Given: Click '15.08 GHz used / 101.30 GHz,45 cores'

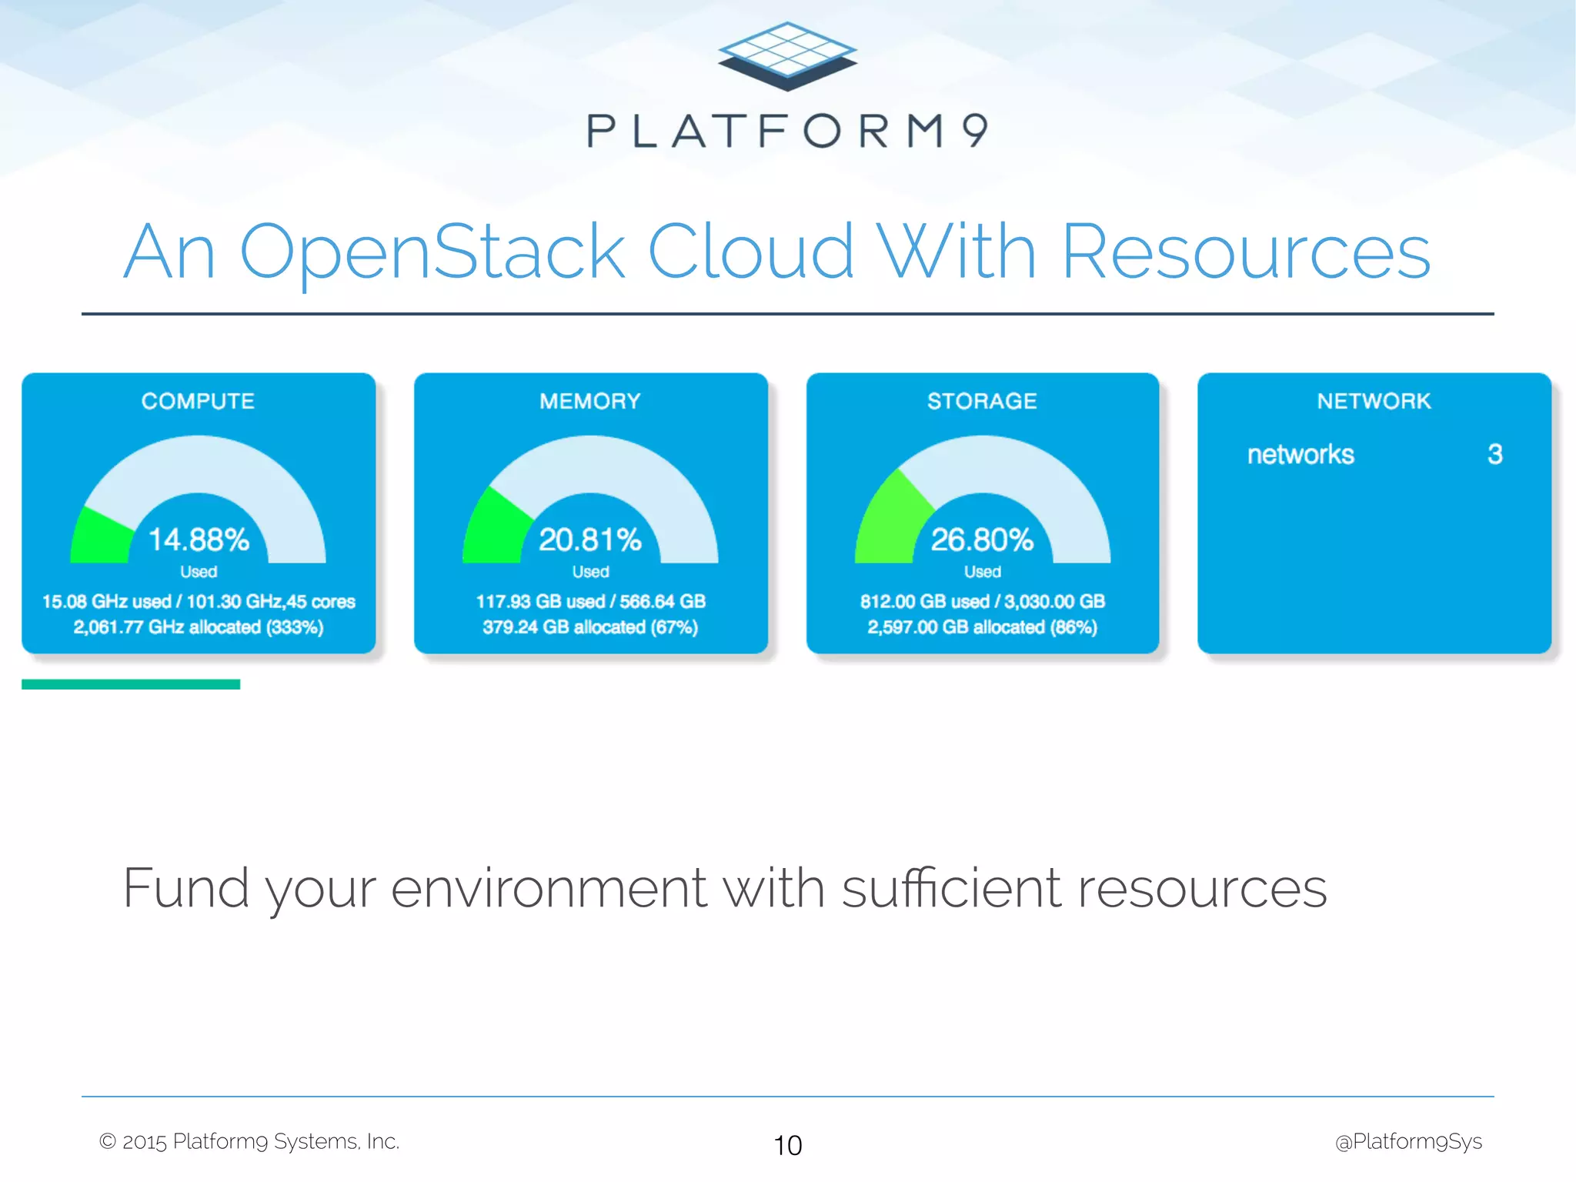Looking at the screenshot, I should pyautogui.click(x=199, y=601).
